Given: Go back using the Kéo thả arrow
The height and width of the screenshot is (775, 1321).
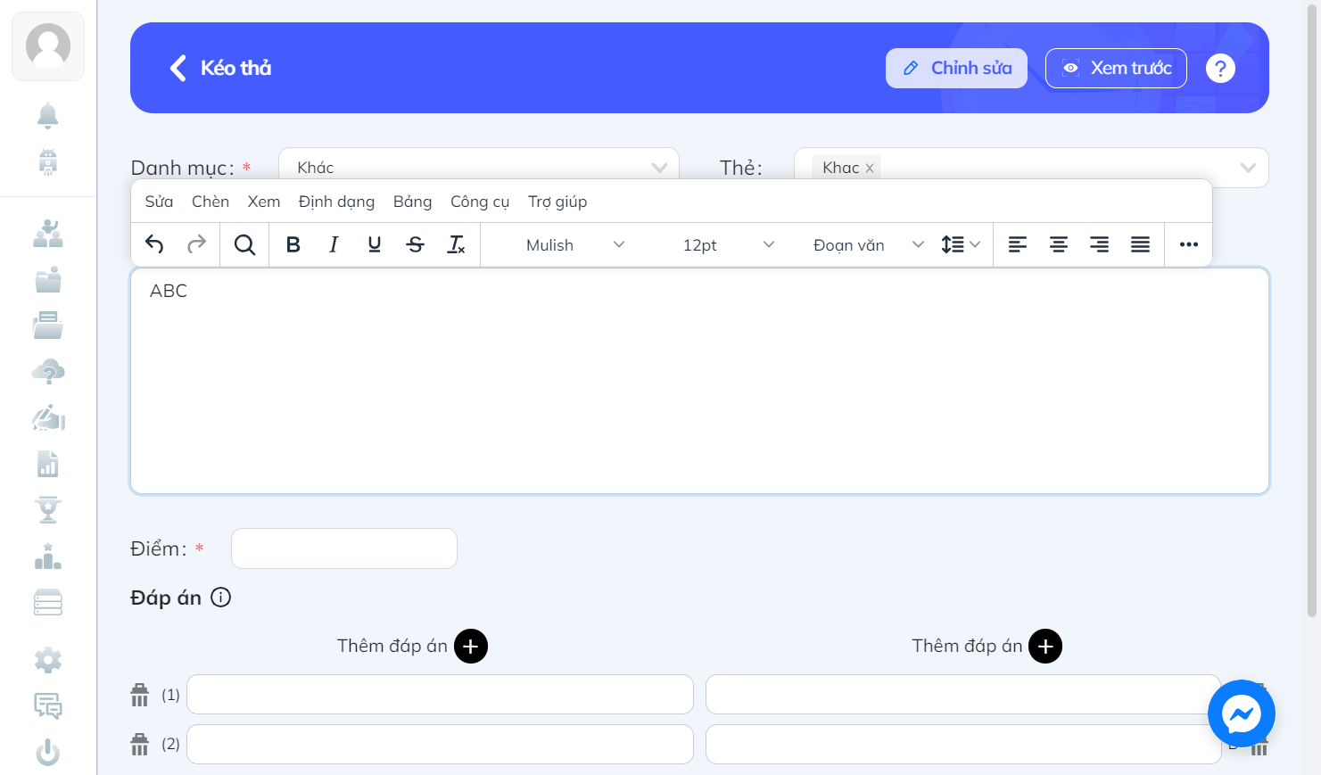Looking at the screenshot, I should 178,68.
